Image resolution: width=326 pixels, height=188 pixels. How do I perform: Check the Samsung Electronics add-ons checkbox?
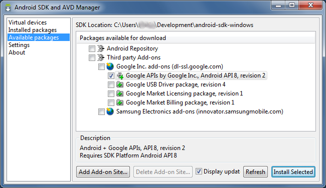click(101, 111)
